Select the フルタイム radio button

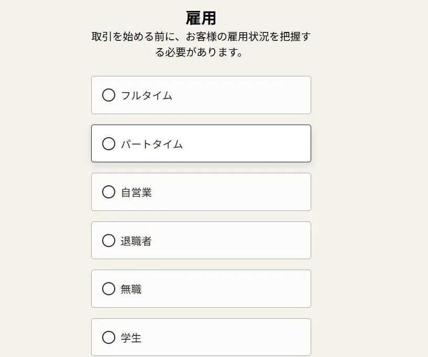click(x=108, y=95)
